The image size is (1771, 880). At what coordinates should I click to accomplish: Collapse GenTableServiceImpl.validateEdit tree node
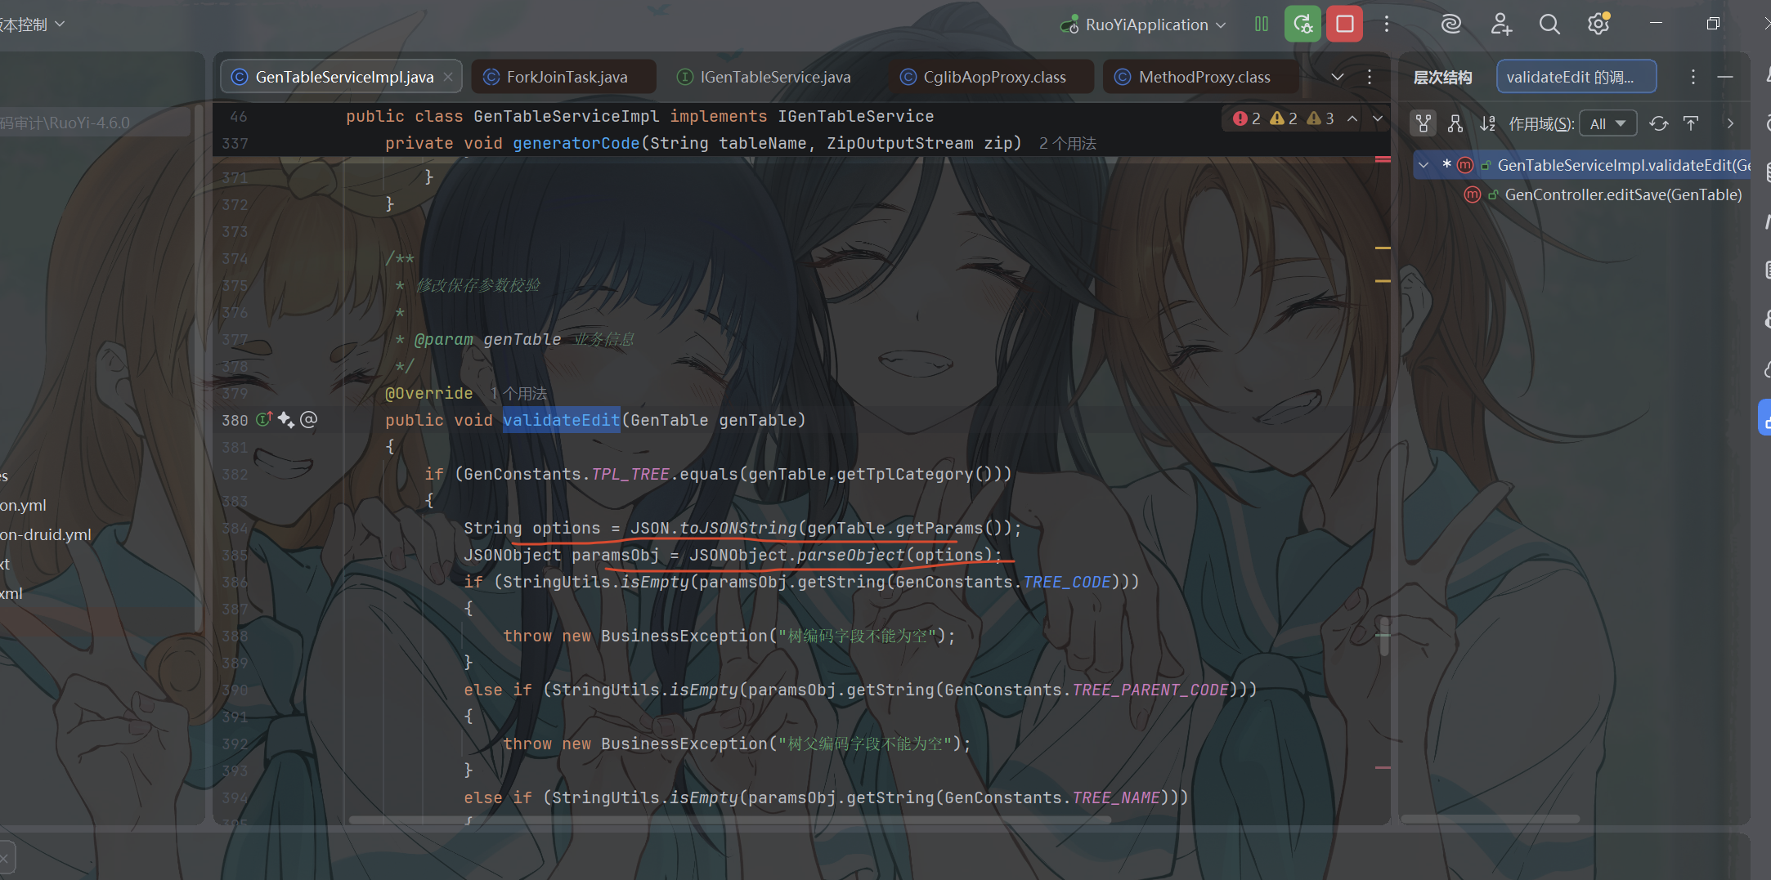point(1424,165)
